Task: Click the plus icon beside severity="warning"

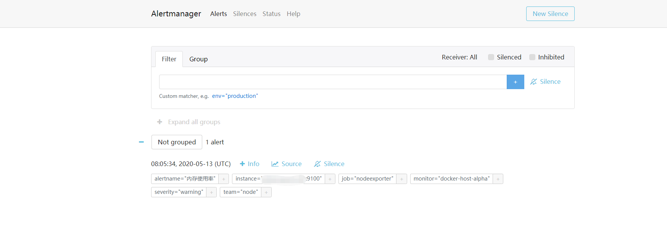Action: [x=211, y=192]
